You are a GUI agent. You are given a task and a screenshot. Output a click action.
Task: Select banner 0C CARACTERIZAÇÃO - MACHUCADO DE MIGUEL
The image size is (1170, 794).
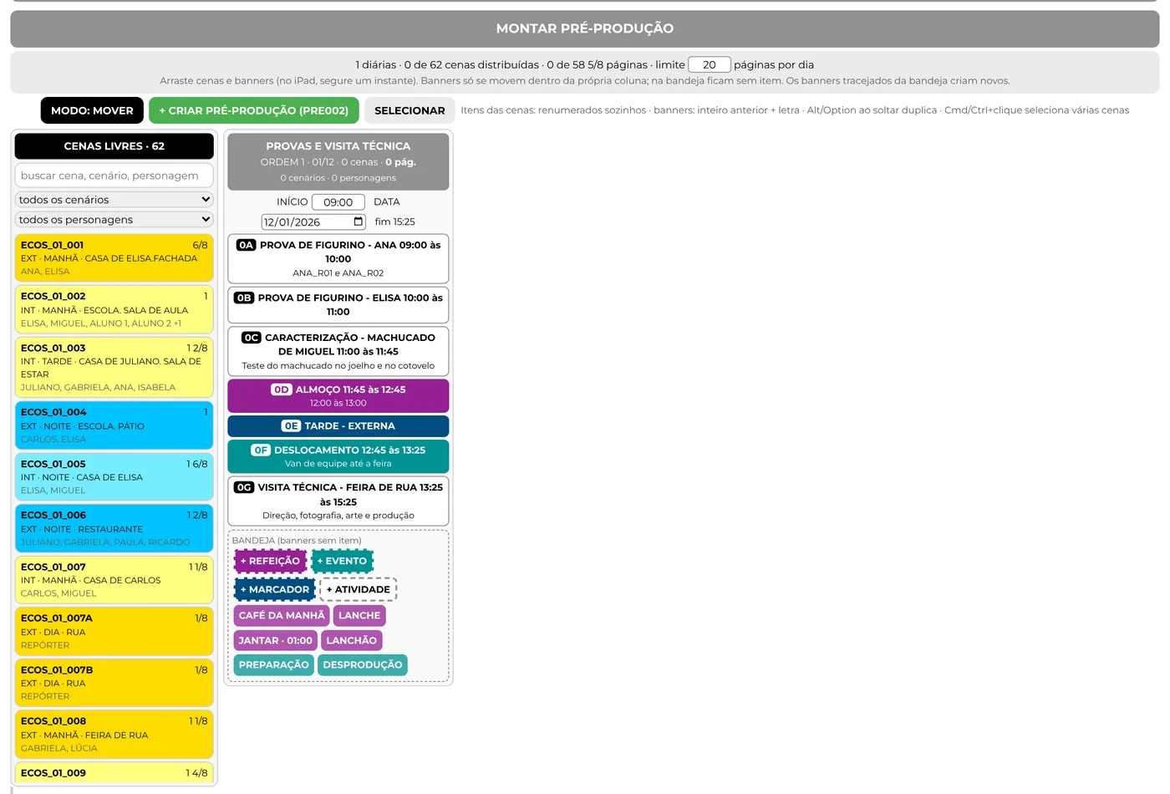click(338, 351)
